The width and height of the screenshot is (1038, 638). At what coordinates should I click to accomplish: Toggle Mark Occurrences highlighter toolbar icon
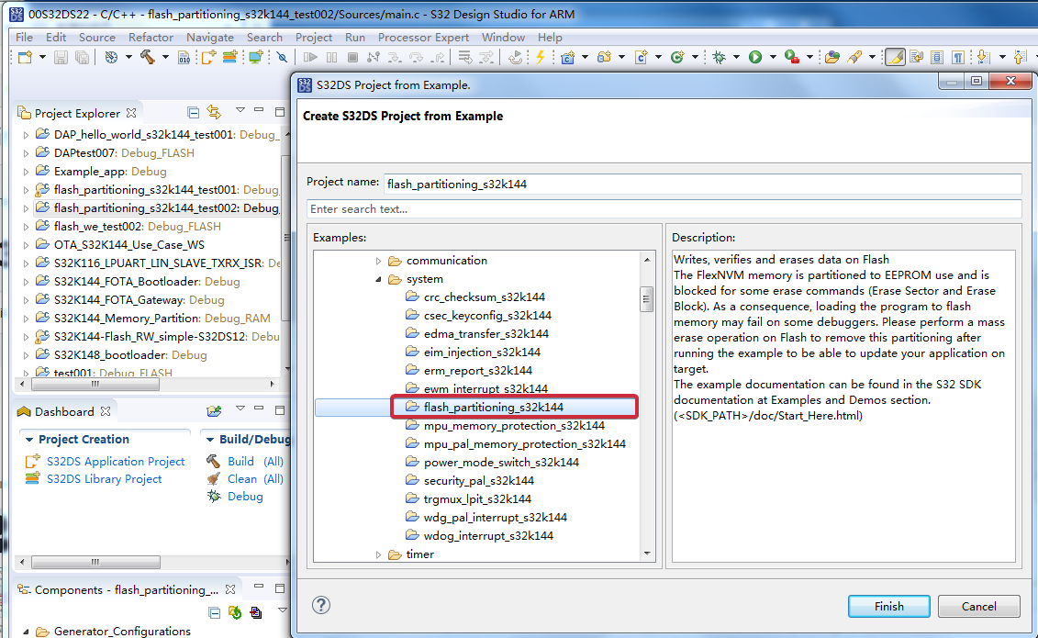click(894, 58)
